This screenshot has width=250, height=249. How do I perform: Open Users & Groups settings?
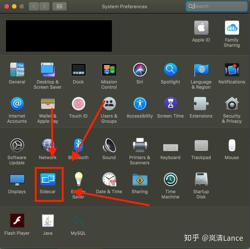click(x=109, y=104)
